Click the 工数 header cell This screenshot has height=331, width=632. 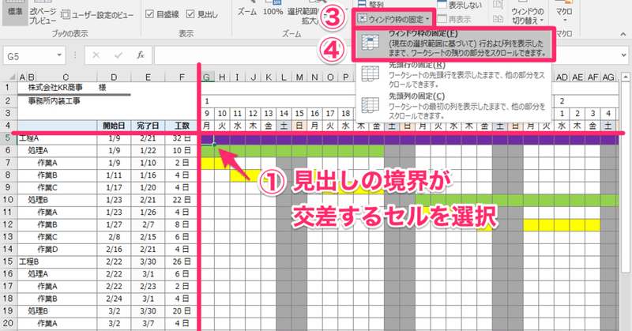pos(182,126)
